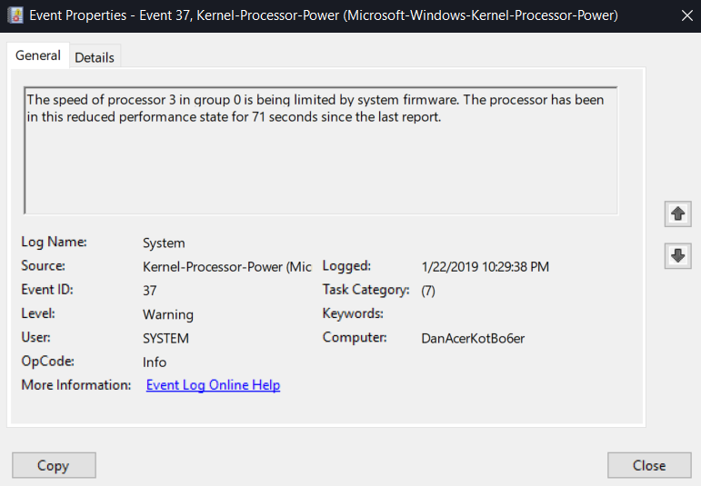Image resolution: width=701 pixels, height=486 pixels.
Task: Click the OpCode value Info
Action: [x=155, y=362]
